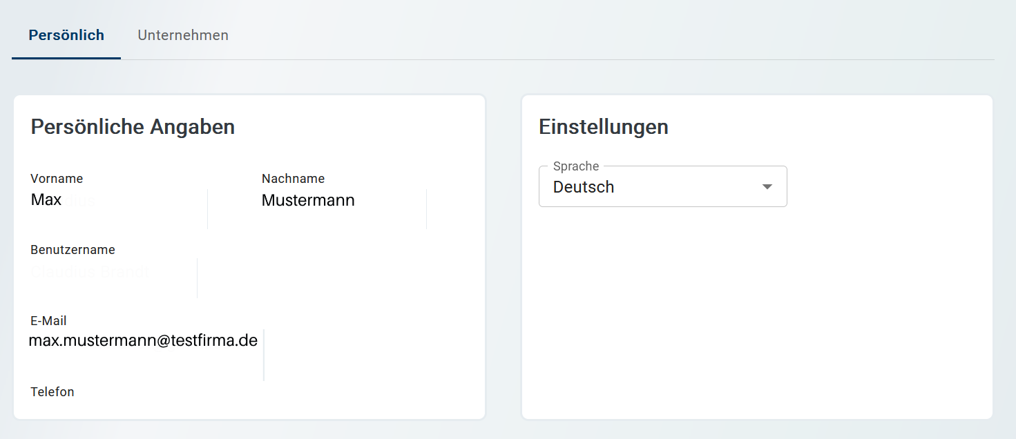Open the Sprache language combo box

662,187
